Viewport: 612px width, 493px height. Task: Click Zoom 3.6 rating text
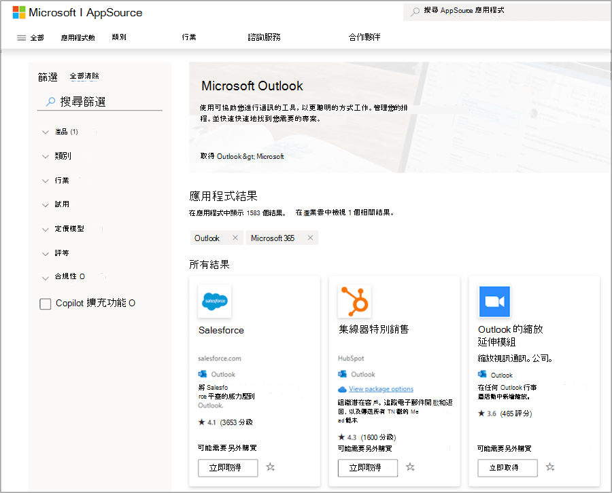click(x=505, y=414)
